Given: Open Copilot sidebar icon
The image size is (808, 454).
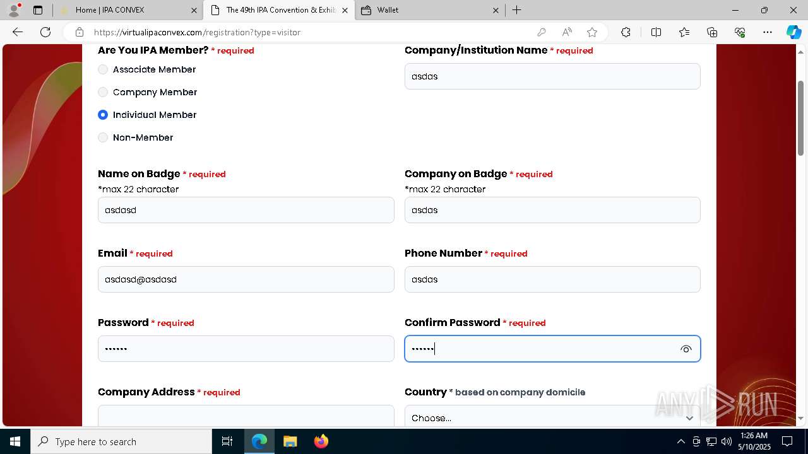Looking at the screenshot, I should pos(793,32).
